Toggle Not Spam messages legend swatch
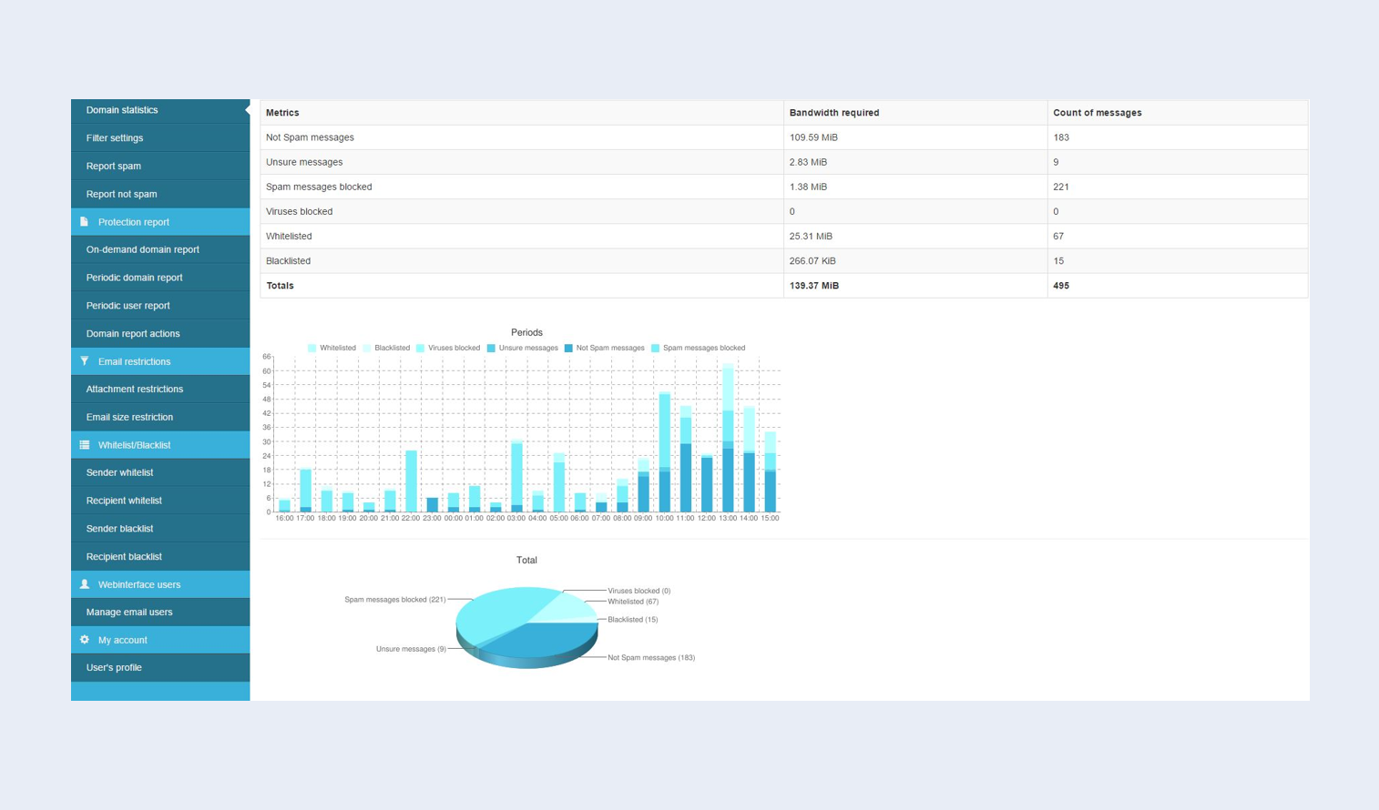Image resolution: width=1379 pixels, height=810 pixels. tap(568, 348)
